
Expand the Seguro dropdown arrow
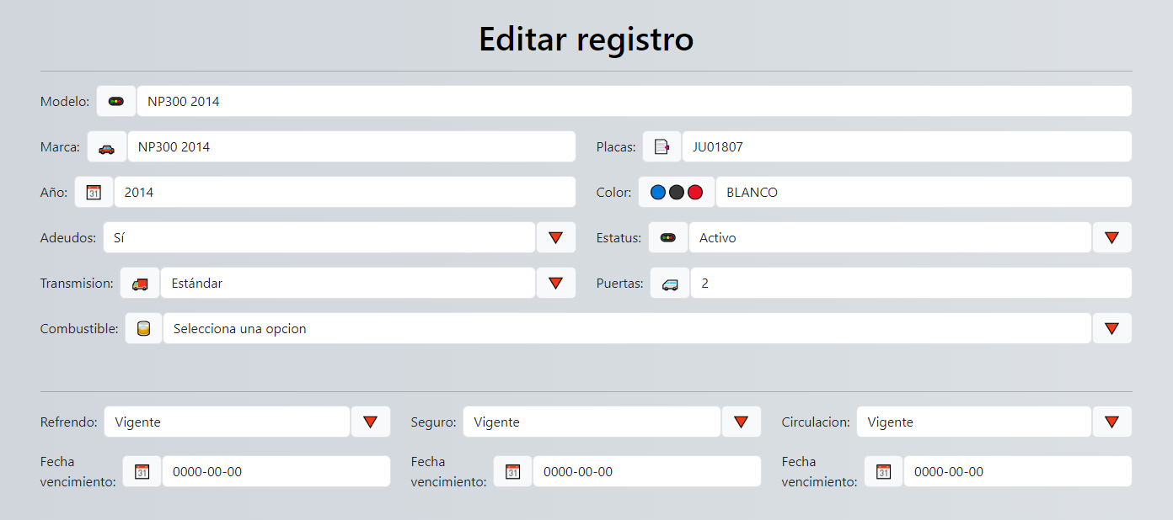(742, 422)
